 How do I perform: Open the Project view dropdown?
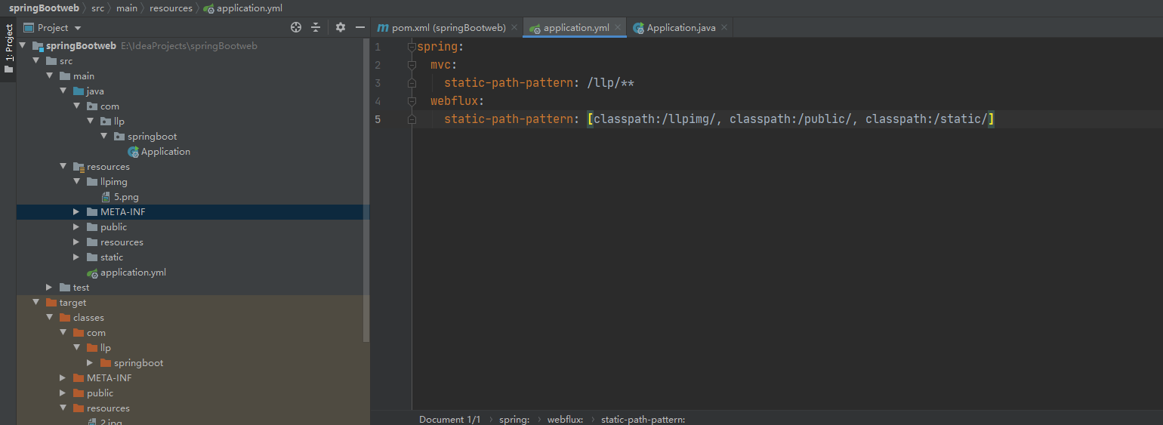tap(78, 28)
